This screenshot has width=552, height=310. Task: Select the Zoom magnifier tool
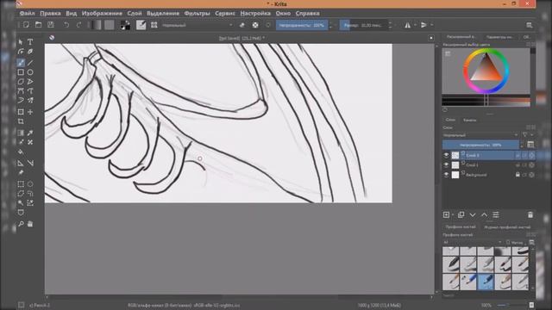coord(21,224)
